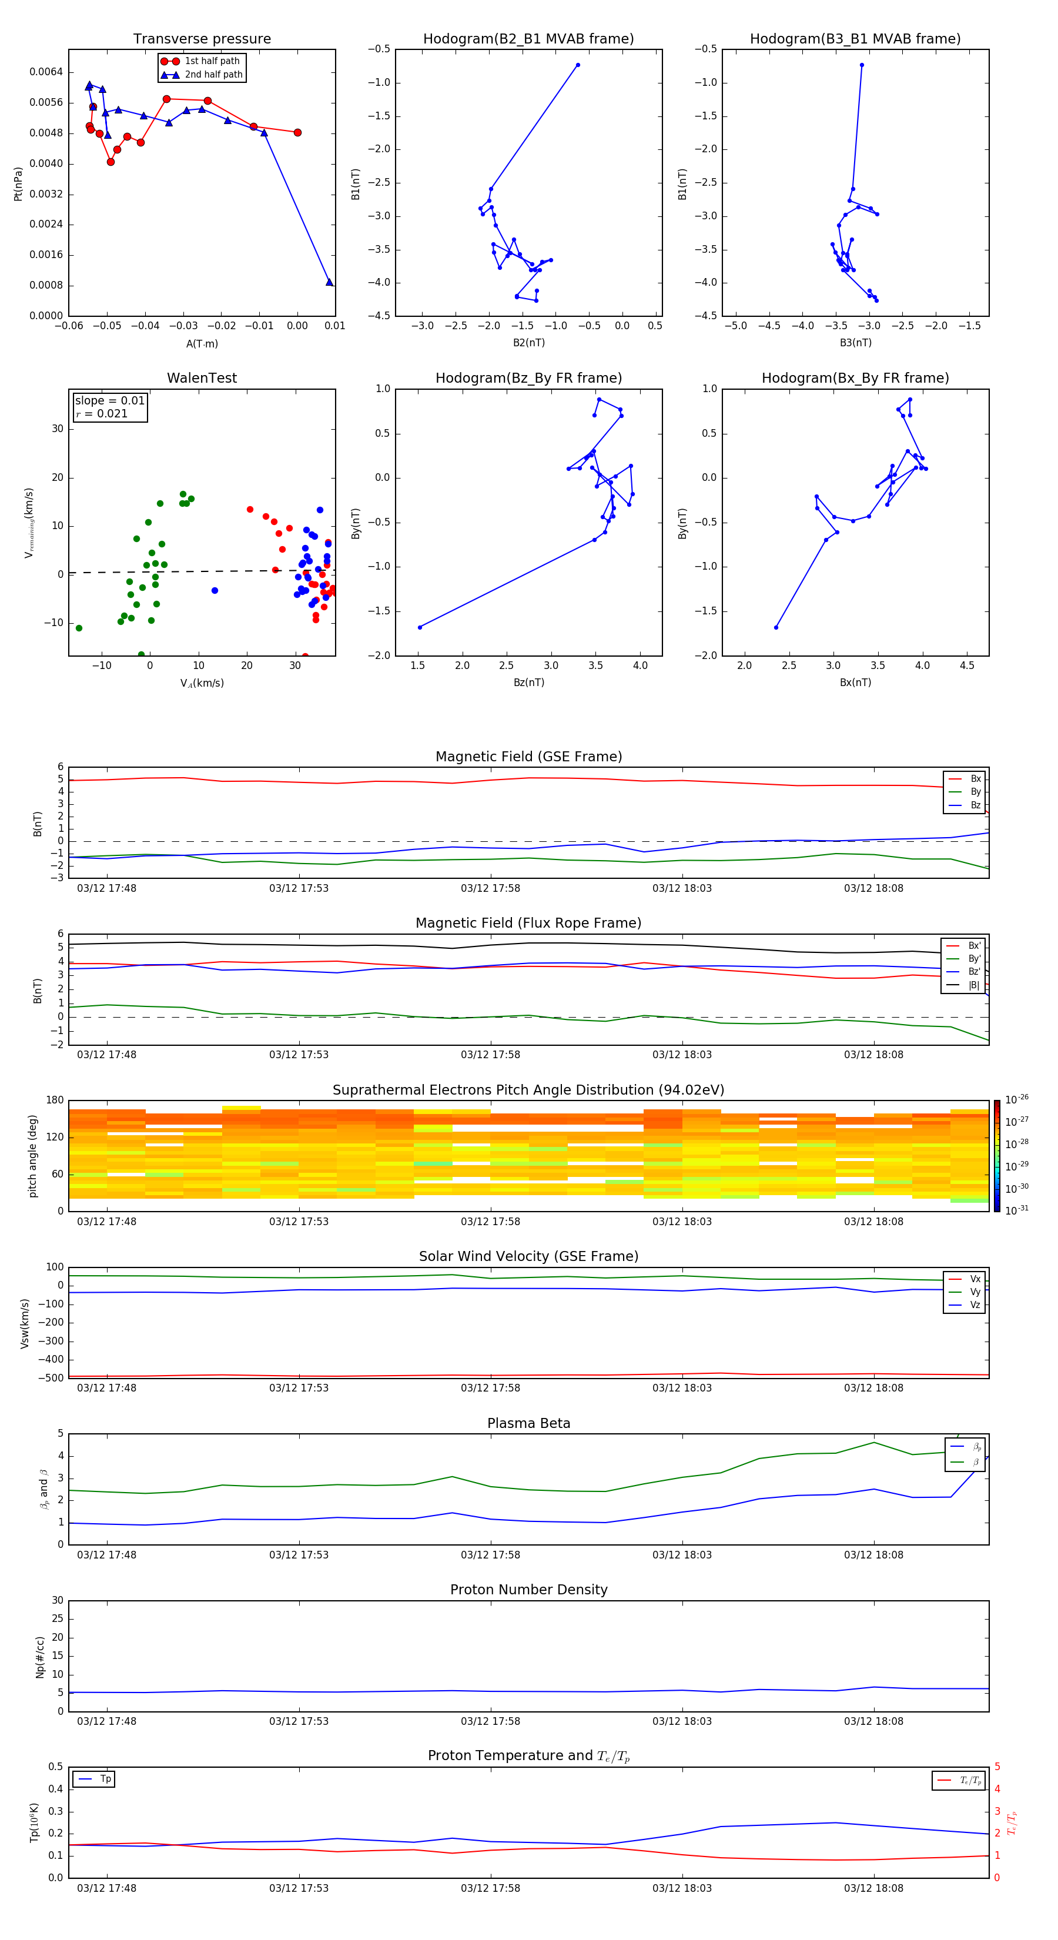Click the "B1(nT)" label of B2_B1 hodogram
The width and height of the screenshot is (1058, 1940).
tap(356, 183)
